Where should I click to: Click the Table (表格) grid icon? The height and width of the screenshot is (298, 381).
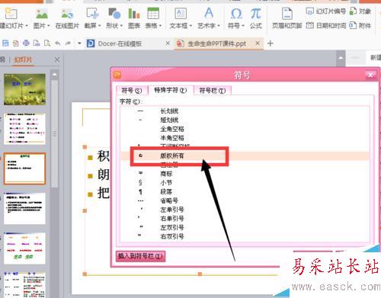[153, 13]
